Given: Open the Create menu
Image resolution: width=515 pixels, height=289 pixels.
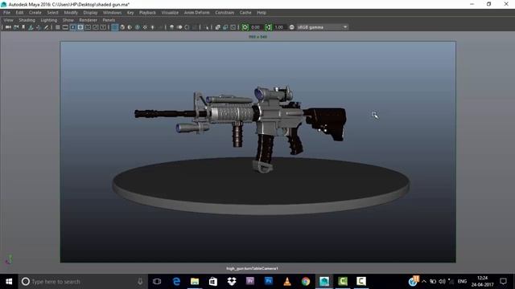Looking at the screenshot, I should [x=35, y=13].
